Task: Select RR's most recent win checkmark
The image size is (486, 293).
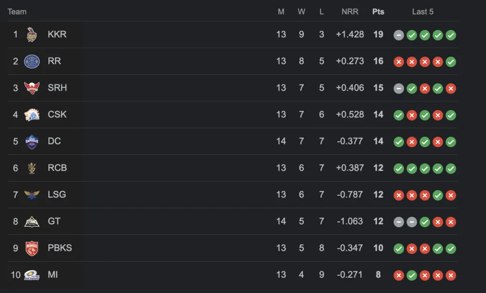Action: pos(451,62)
